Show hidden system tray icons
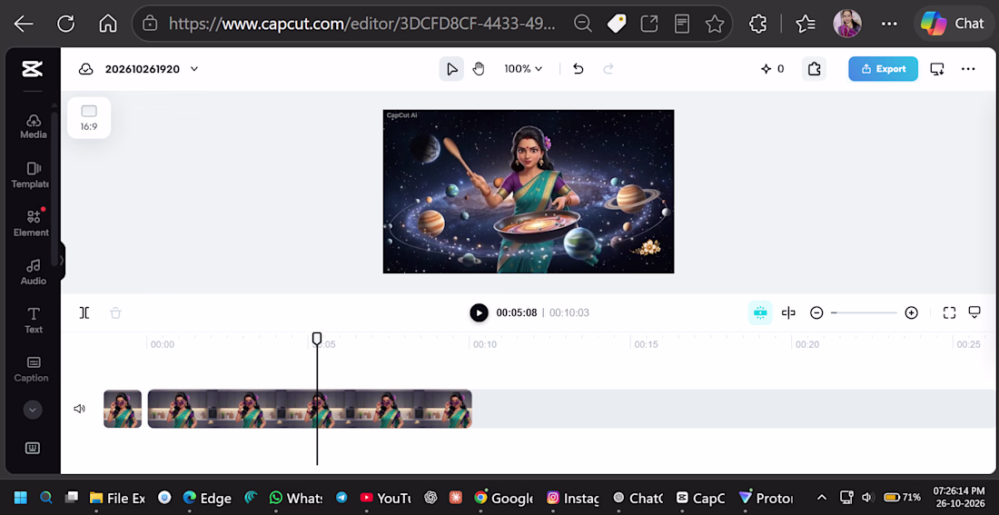Screen dimensions: 999x515 tap(822, 497)
